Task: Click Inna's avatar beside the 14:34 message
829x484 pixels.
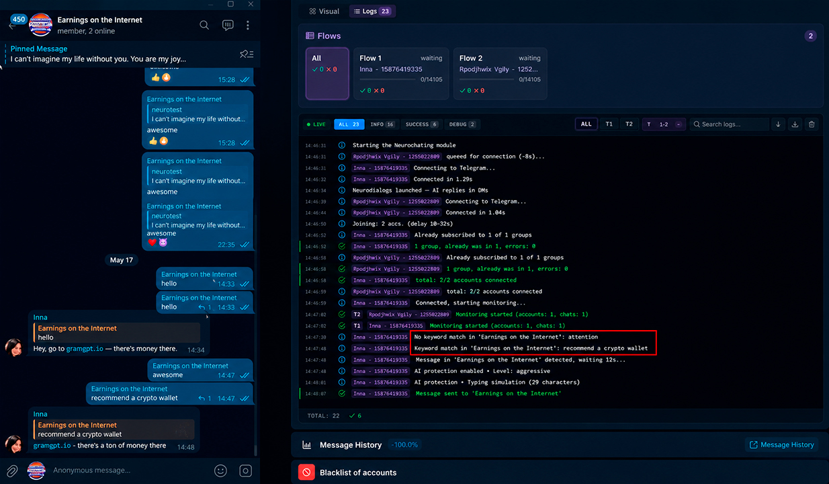Action: (x=13, y=348)
